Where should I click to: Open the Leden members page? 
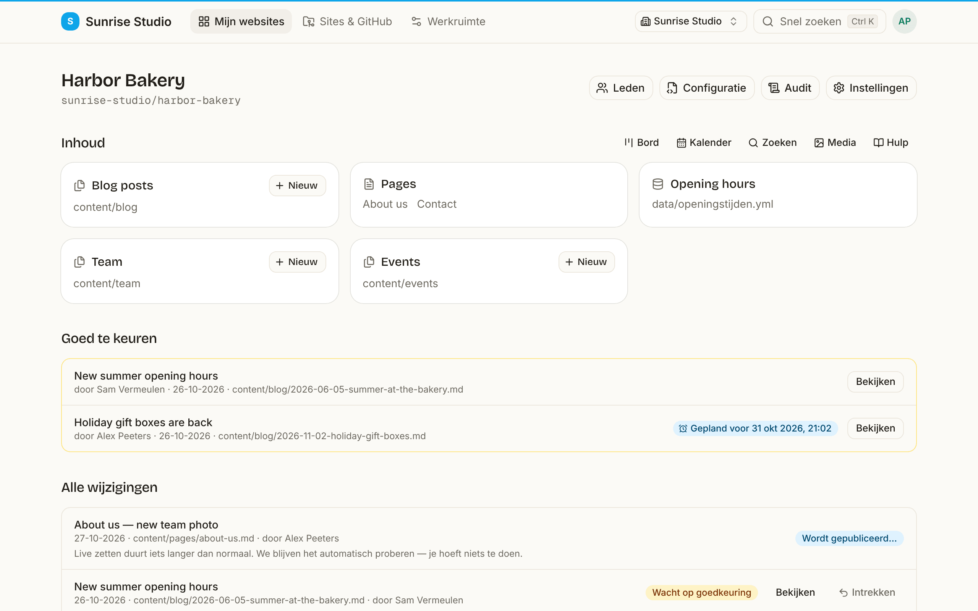pyautogui.click(x=621, y=88)
